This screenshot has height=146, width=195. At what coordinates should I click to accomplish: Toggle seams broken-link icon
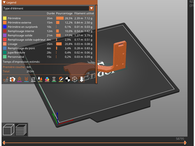click(x=33, y=79)
